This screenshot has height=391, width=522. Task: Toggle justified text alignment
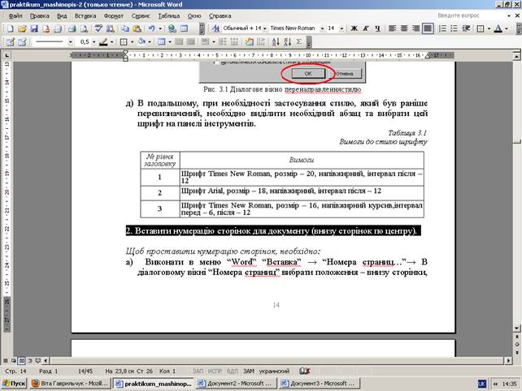[428, 28]
